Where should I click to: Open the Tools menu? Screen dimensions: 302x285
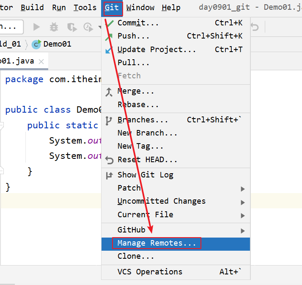(x=85, y=8)
